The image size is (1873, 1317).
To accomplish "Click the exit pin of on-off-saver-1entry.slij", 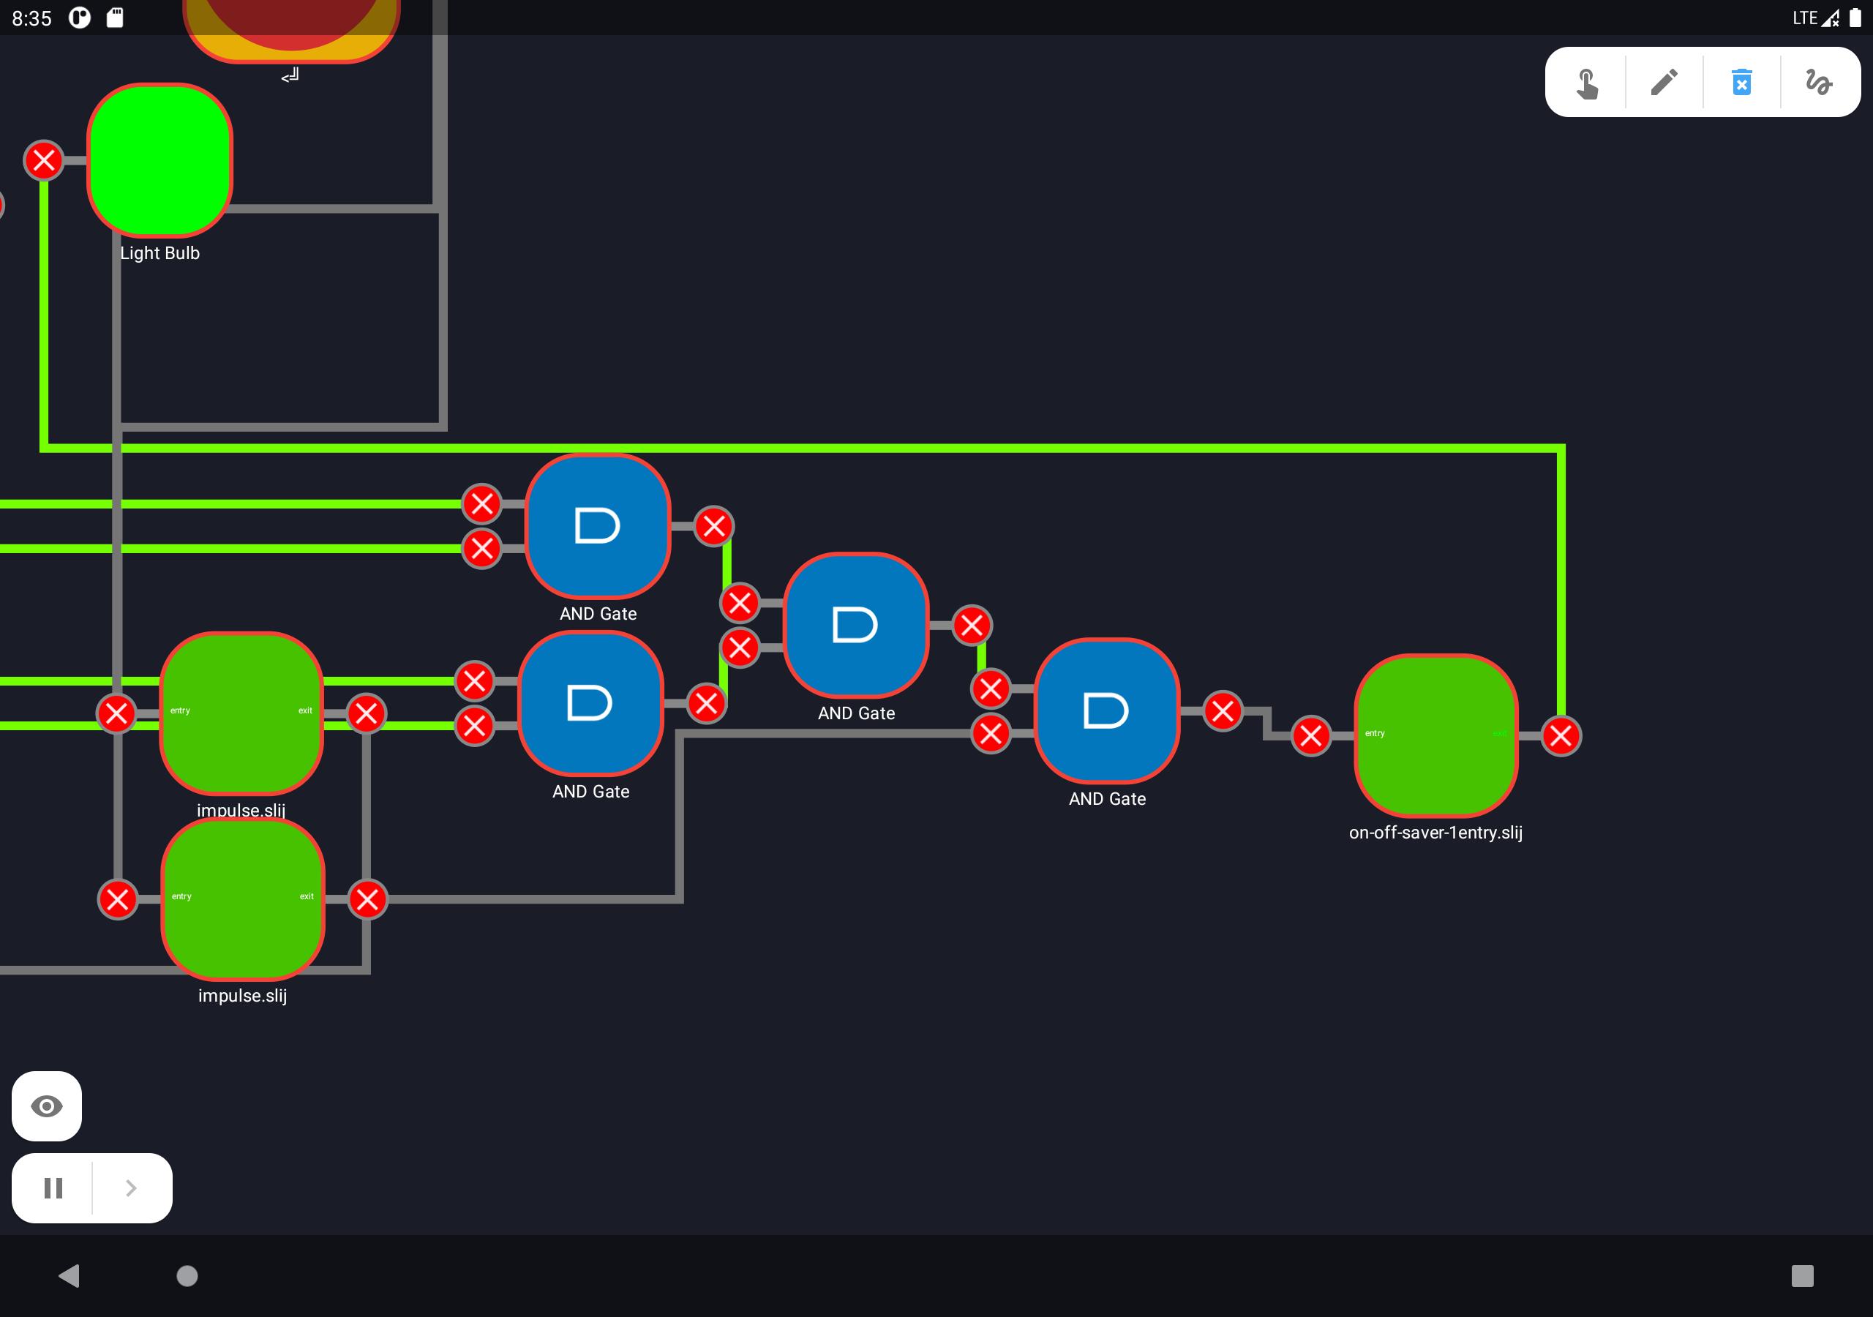I will point(1561,736).
